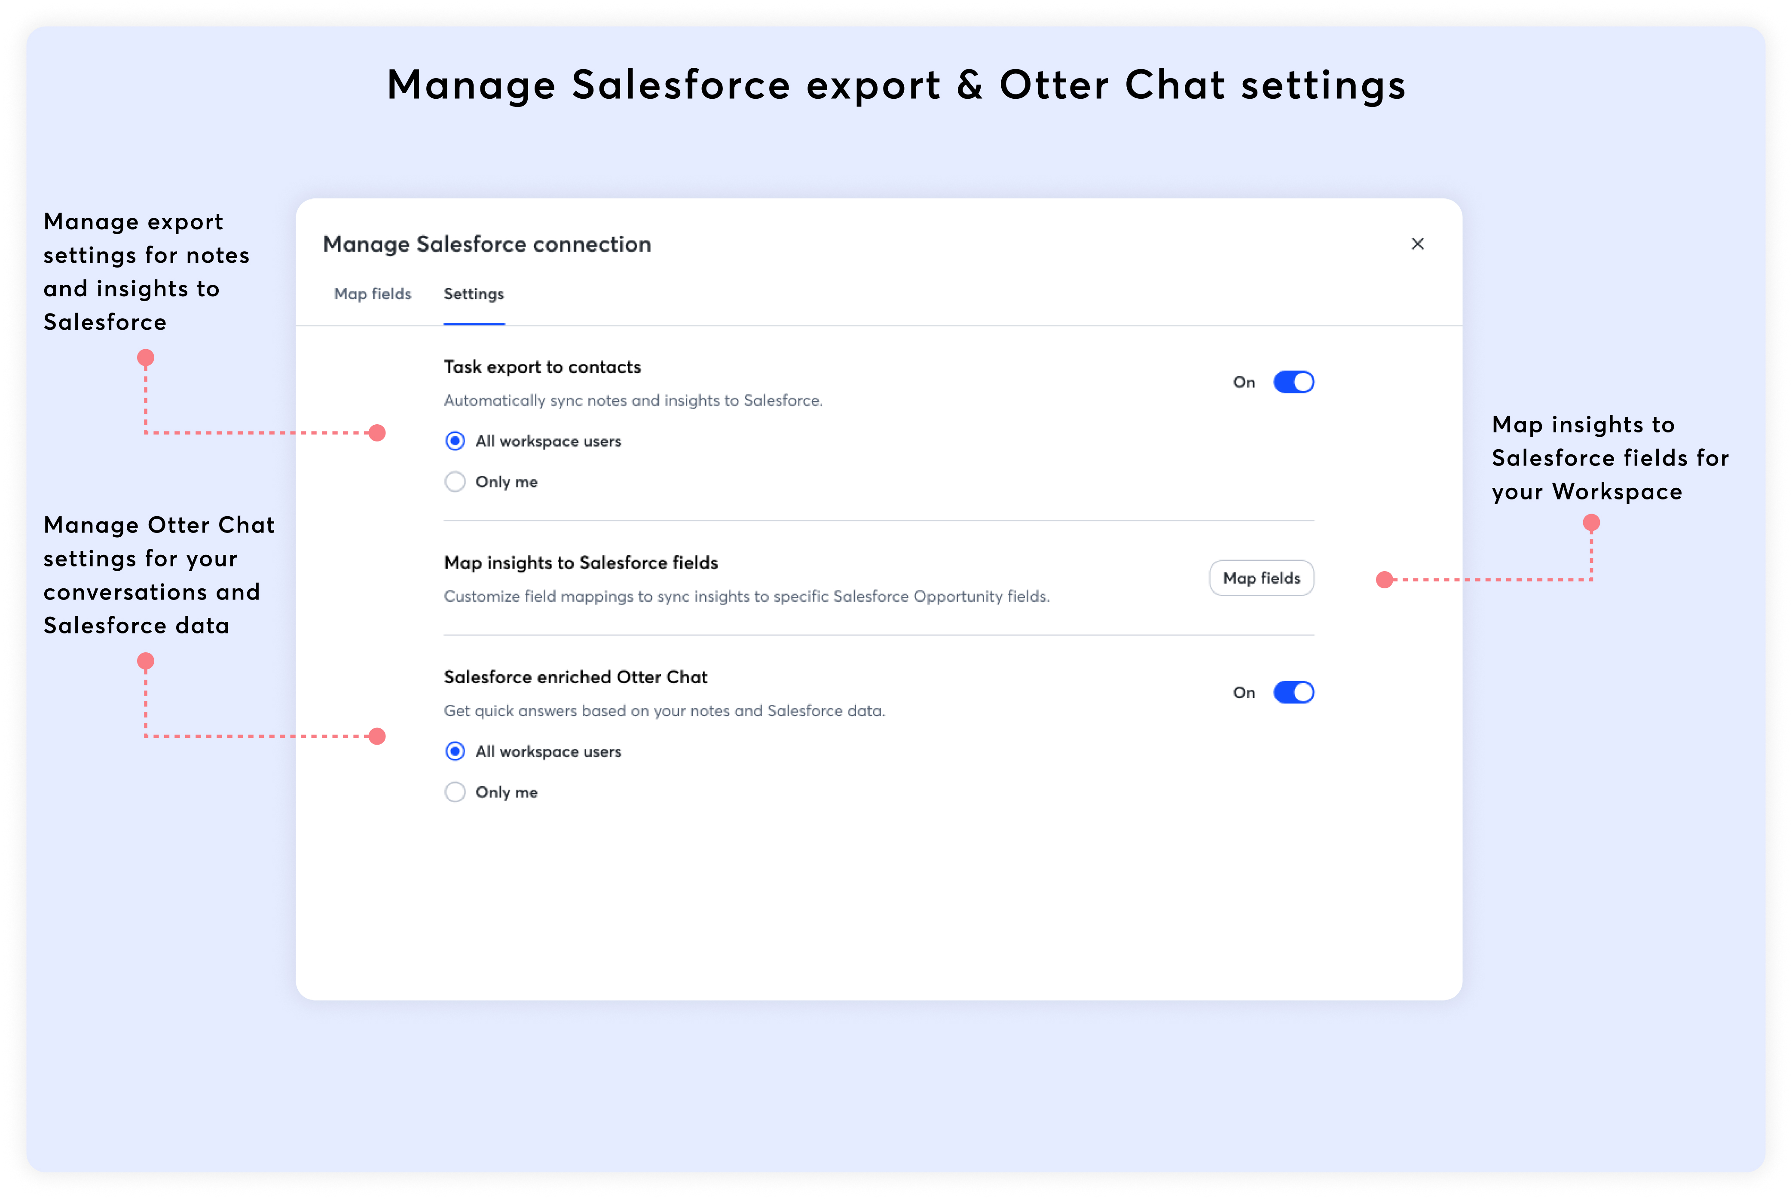Image resolution: width=1792 pixels, height=1199 pixels.
Task: Select All workspace users for Otter Chat
Action: coord(455,752)
